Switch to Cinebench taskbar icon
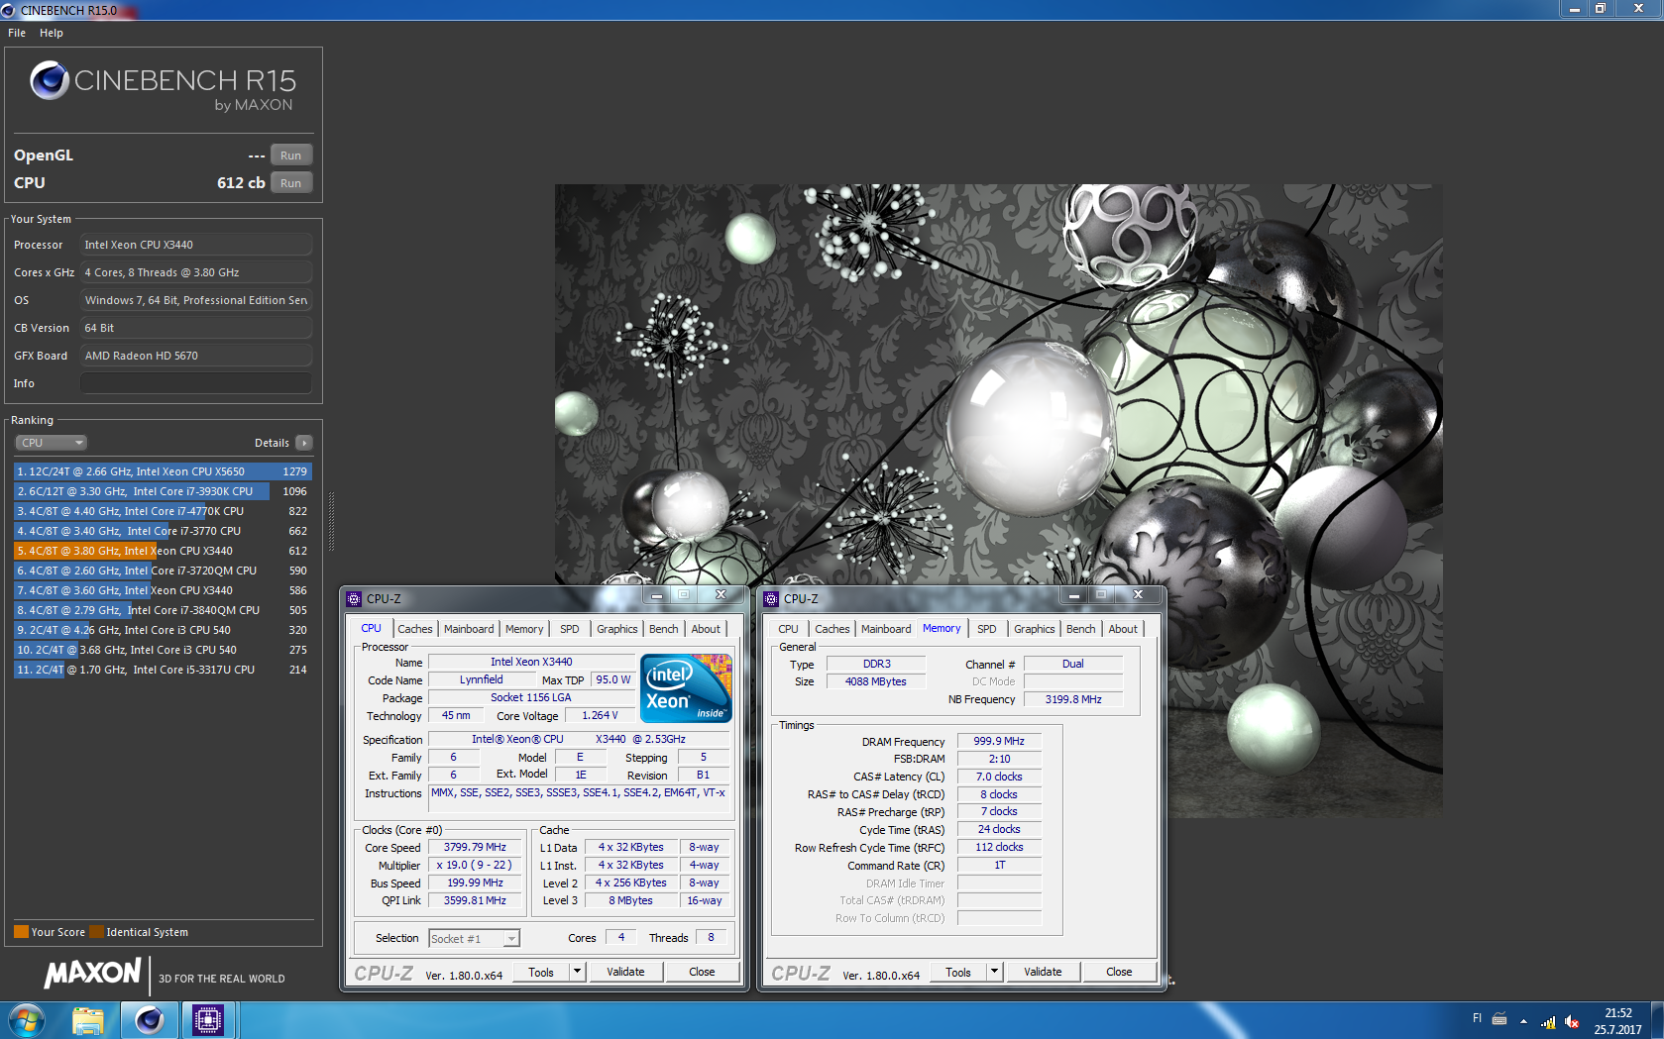 point(150,1020)
